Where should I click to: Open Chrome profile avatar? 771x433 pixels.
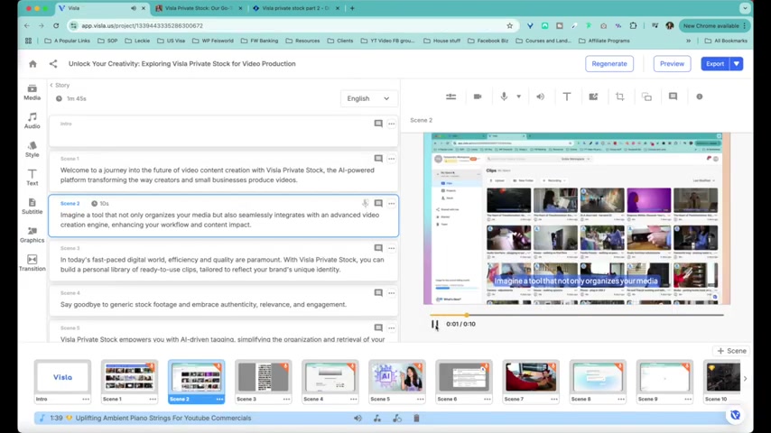[669, 25]
